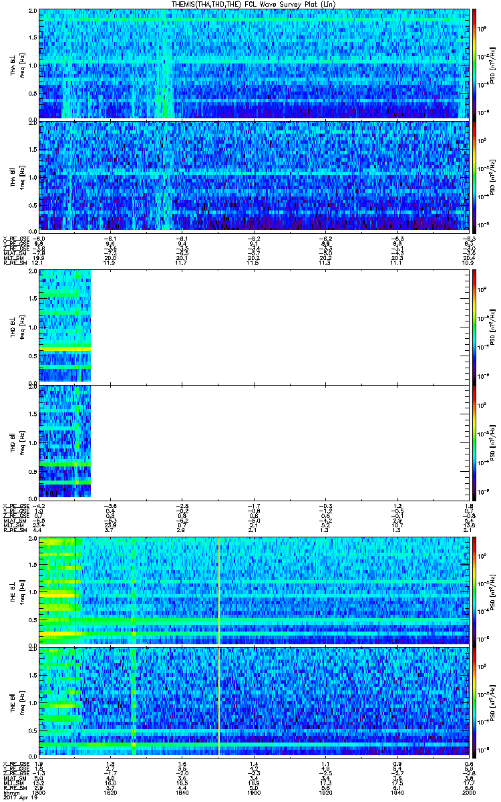Viewport: 501px width, 802px height.
Task: Click the THD BII spectrogram data segment
Action: coord(65,440)
